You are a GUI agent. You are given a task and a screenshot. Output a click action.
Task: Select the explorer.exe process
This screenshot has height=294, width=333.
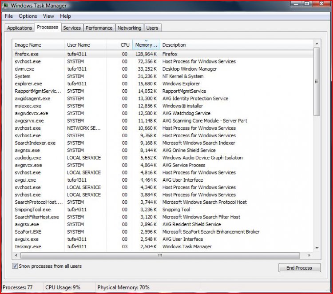pos(163,83)
